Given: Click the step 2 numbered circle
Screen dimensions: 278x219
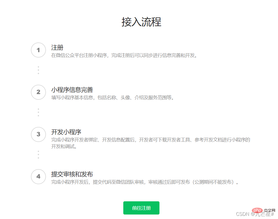Looking at the screenshot, I should [38, 92].
